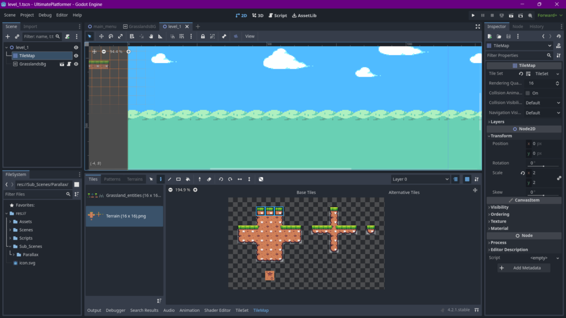Open the Scene menu
The image size is (566, 318).
(9, 15)
